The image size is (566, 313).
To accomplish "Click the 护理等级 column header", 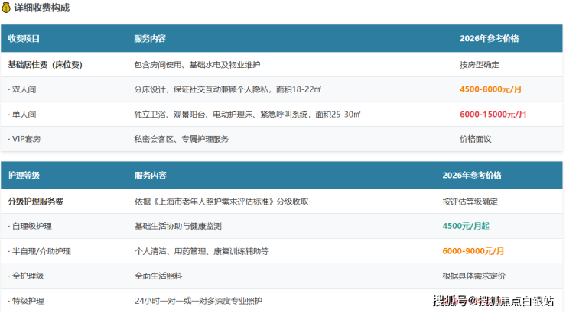I will (x=24, y=176).
